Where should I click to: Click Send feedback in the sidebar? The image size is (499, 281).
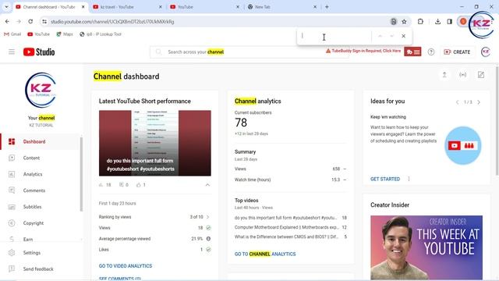(x=40, y=269)
